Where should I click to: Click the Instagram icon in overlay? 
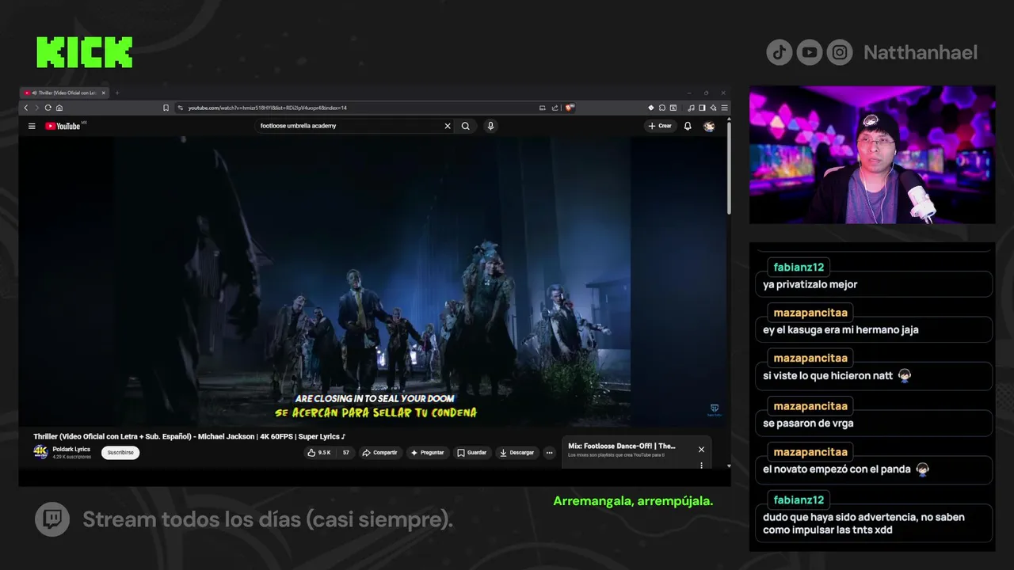[x=840, y=52]
